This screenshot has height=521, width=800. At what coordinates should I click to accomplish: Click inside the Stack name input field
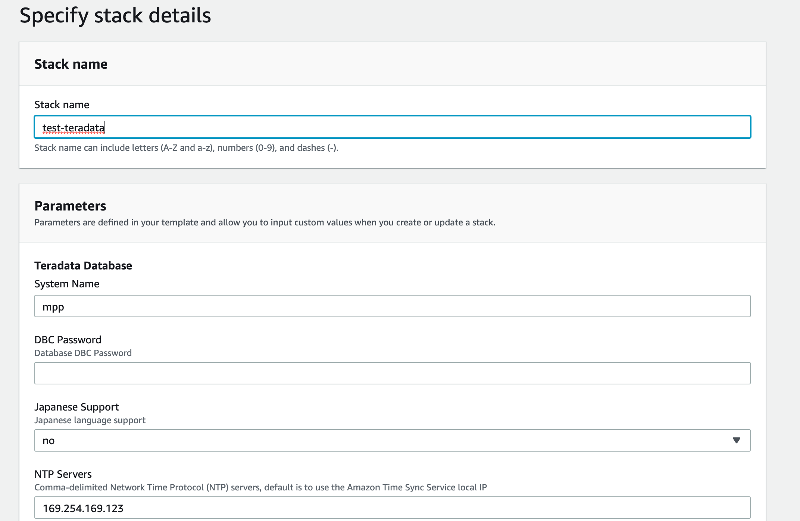pyautogui.click(x=392, y=127)
